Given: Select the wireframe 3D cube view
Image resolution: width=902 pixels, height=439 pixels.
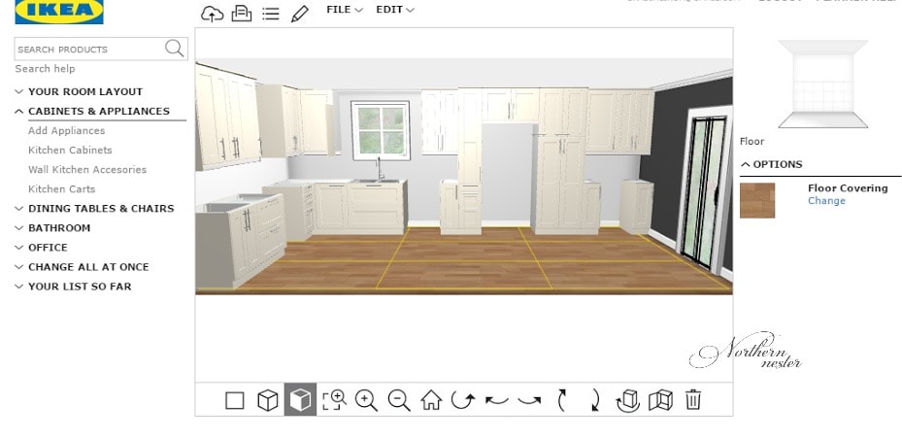Looking at the screenshot, I should click(268, 400).
